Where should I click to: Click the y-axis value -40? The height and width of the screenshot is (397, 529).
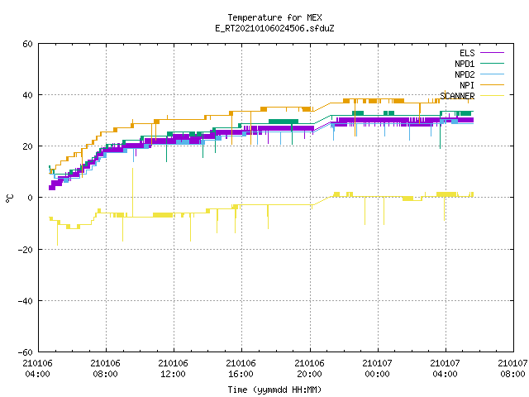(x=26, y=301)
